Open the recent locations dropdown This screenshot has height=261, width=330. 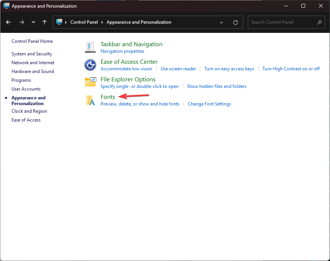coord(33,22)
